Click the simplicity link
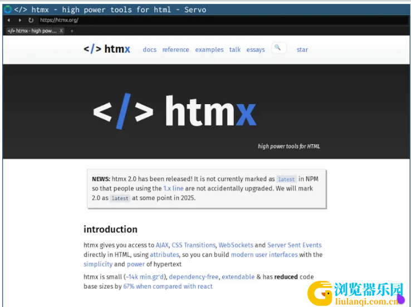411x307 pixels. 98,264
